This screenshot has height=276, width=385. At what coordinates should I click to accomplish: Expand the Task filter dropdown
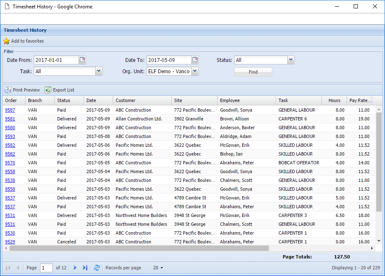click(98, 71)
